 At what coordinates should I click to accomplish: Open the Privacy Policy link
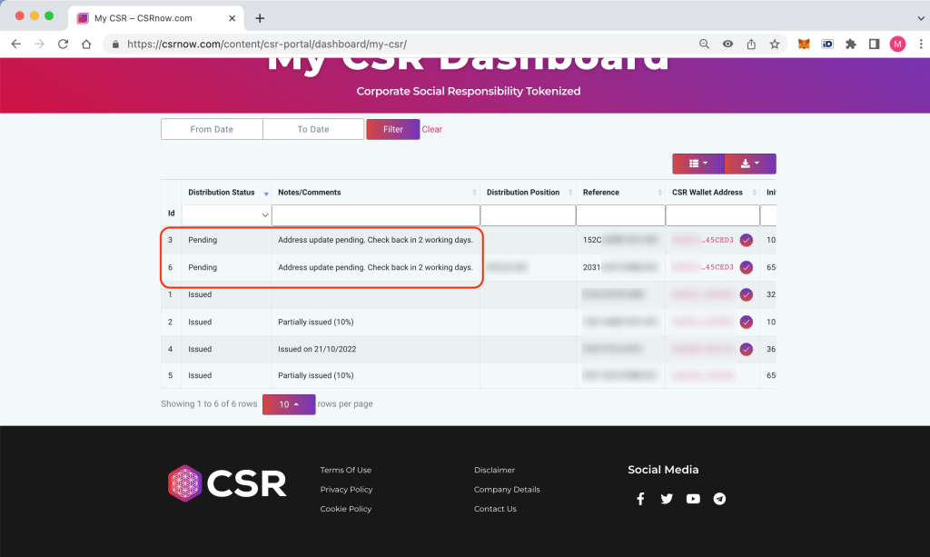(x=346, y=490)
